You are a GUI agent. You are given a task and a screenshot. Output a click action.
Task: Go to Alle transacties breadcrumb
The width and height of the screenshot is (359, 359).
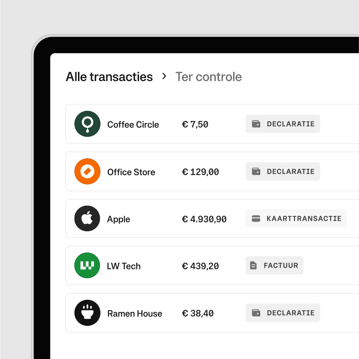[x=109, y=76]
